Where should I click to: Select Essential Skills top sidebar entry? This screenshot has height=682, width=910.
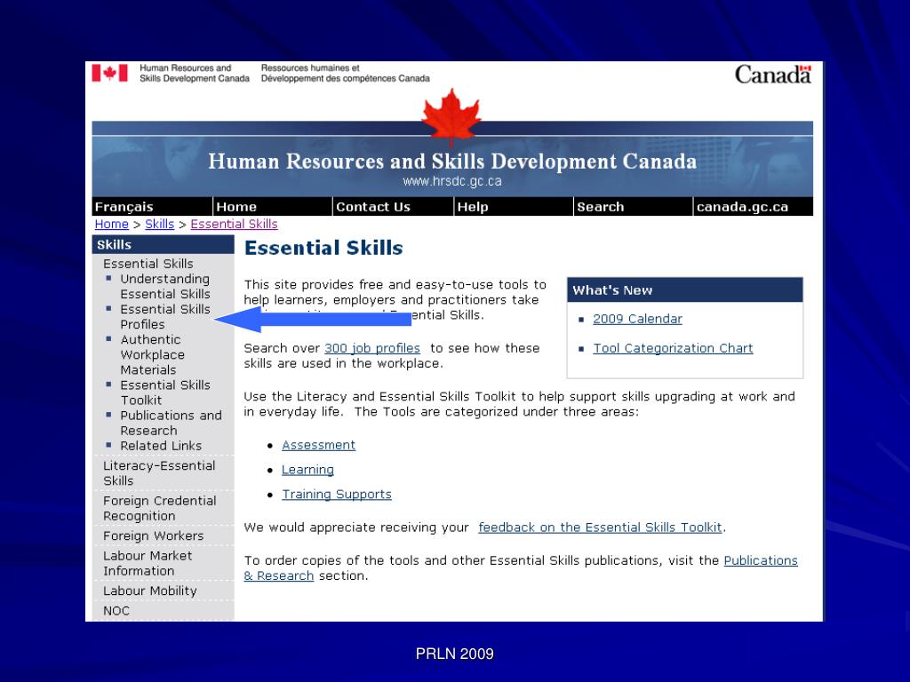148,263
